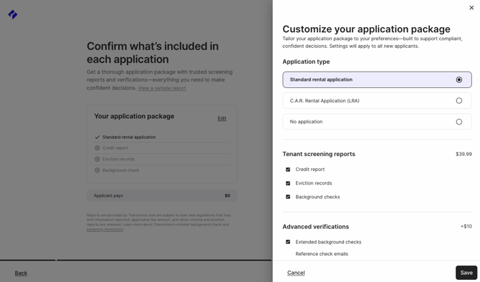Disable the Background checks checkbox
Image resolution: width=480 pixels, height=282 pixels.
(x=288, y=197)
